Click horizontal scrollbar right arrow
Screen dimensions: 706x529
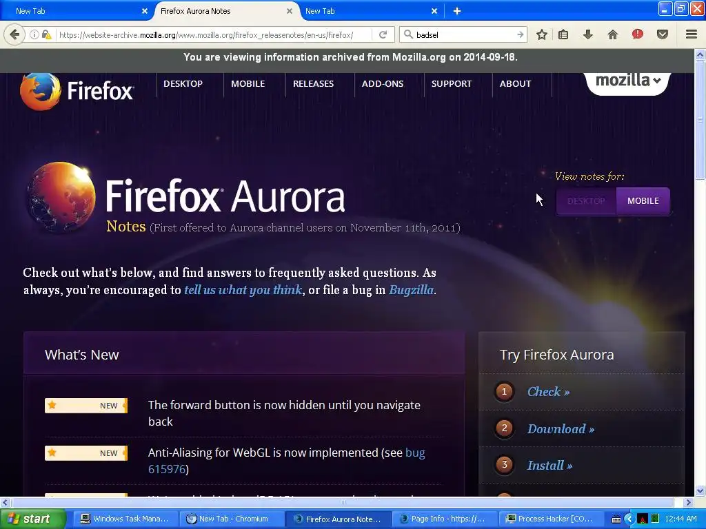click(689, 502)
